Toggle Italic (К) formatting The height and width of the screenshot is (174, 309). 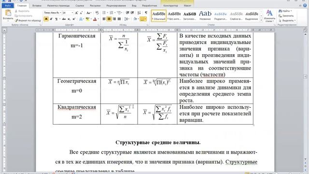point(51,19)
